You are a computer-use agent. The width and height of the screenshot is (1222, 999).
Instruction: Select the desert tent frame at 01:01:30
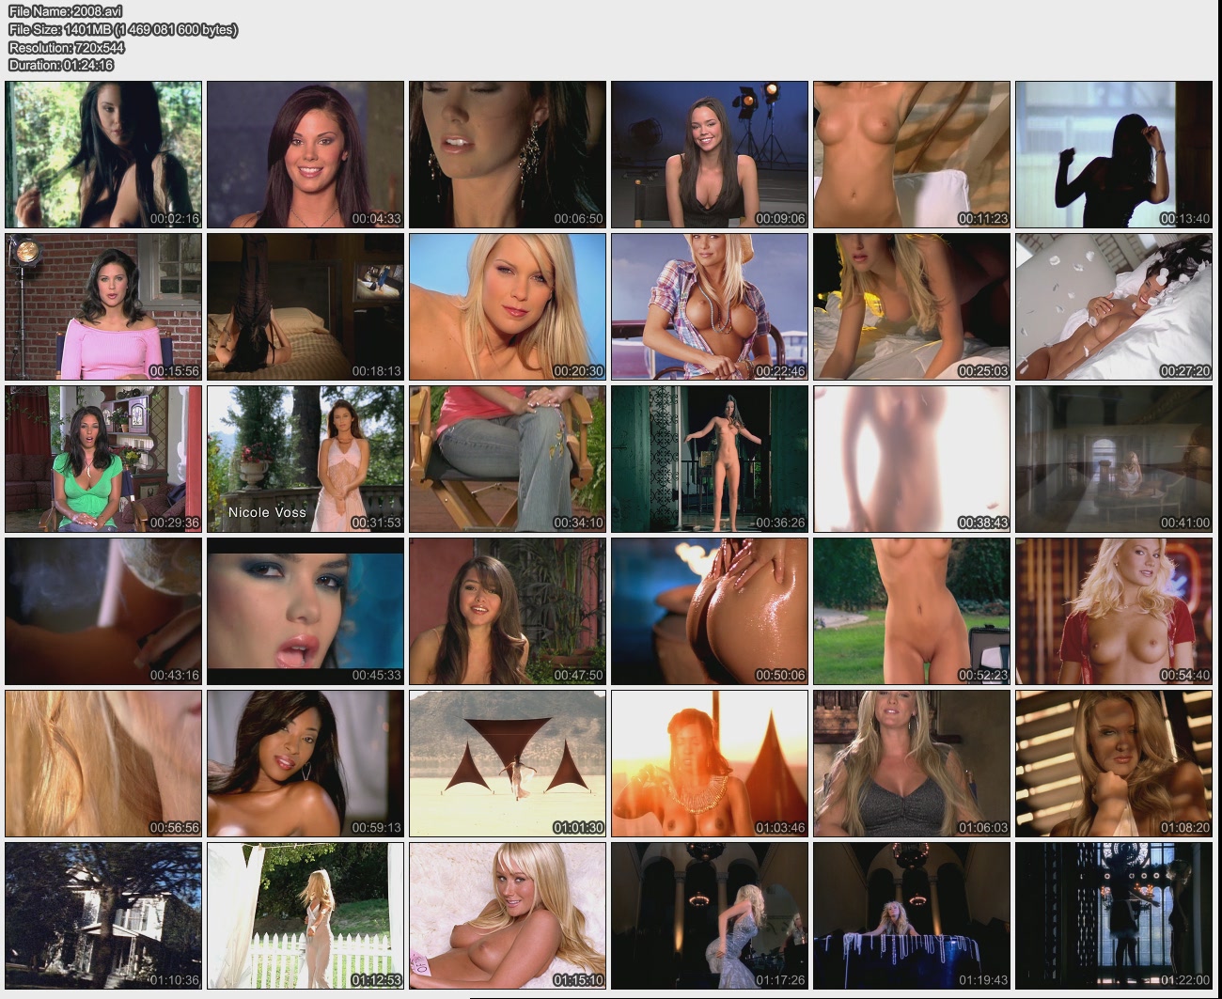[508, 763]
